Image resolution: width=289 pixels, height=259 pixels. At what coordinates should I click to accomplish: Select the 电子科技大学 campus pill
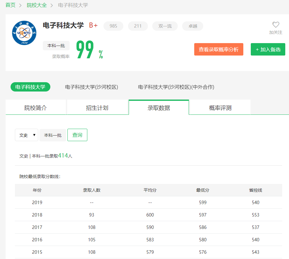(30, 87)
